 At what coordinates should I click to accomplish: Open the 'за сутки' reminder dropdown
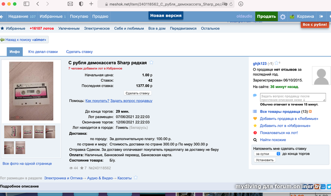pyautogui.click(x=267, y=153)
